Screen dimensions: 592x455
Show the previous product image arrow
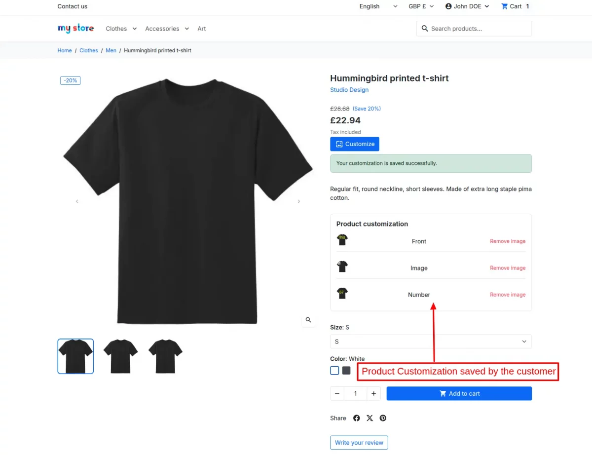77,201
